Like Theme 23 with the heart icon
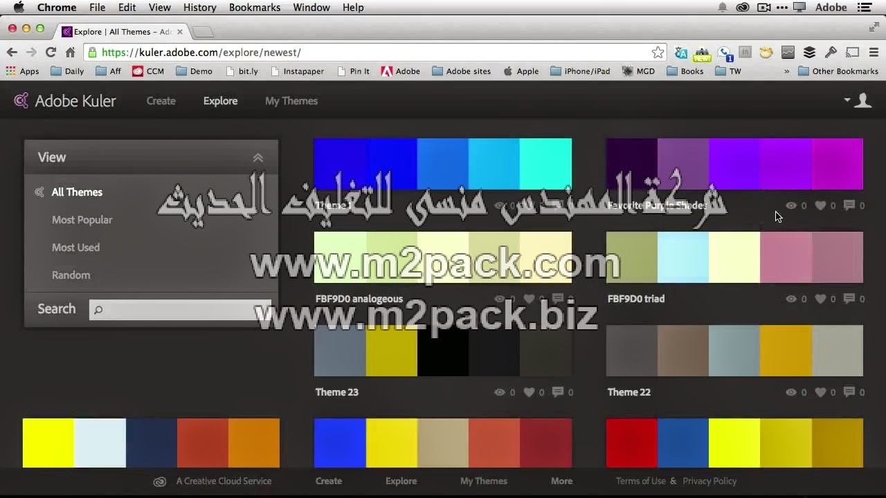The image size is (886, 498). click(529, 392)
